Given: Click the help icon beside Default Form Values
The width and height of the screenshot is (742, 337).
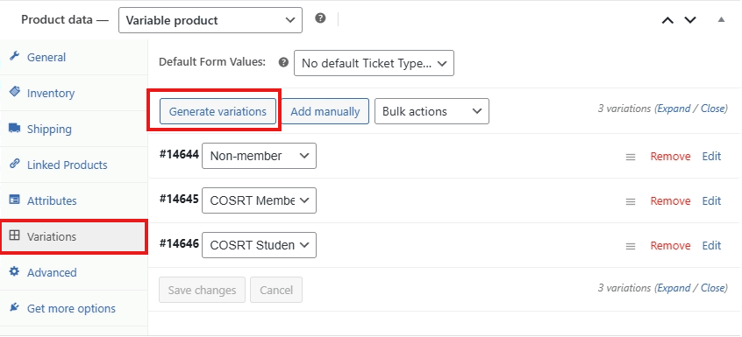Looking at the screenshot, I should pyautogui.click(x=283, y=62).
